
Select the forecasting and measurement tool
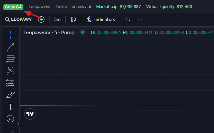[x=10, y=83]
